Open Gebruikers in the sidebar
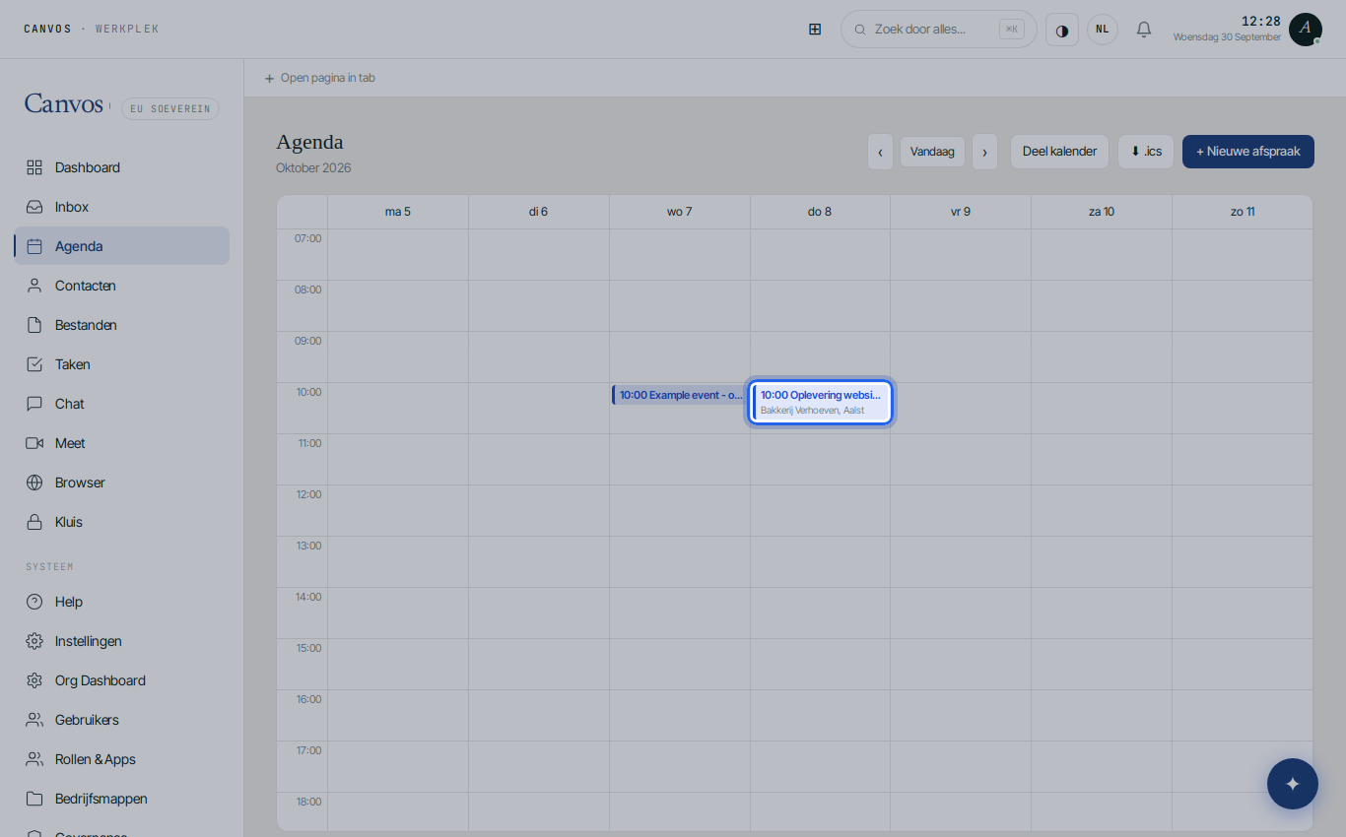Viewport: 1346px width, 837px height. pos(122,720)
